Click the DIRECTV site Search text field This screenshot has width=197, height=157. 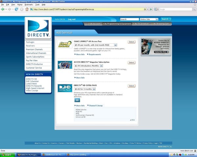click(129, 19)
